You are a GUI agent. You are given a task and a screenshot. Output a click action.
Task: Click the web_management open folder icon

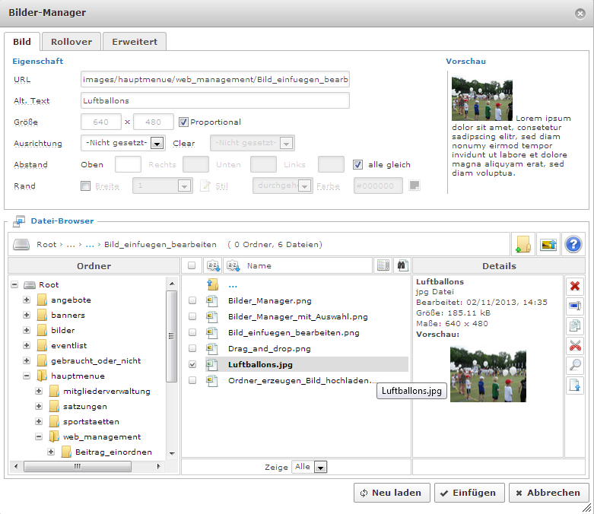click(x=54, y=436)
